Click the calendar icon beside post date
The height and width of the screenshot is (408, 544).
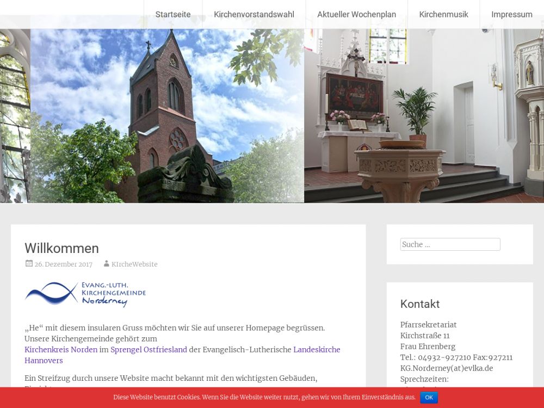click(29, 264)
